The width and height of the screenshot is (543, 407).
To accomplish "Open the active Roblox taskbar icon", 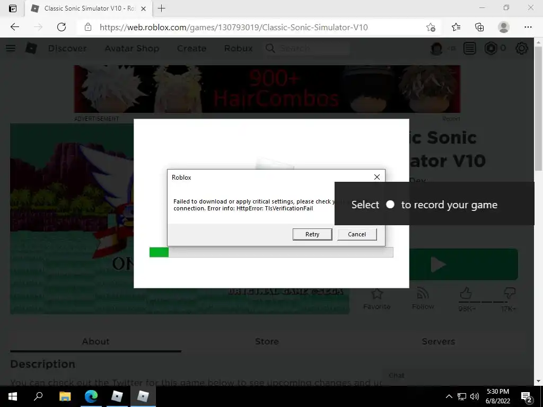I will pos(143,396).
